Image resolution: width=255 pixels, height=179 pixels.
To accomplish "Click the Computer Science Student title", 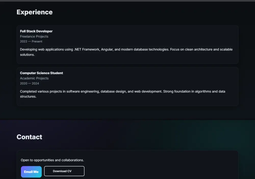I will (41, 73).
